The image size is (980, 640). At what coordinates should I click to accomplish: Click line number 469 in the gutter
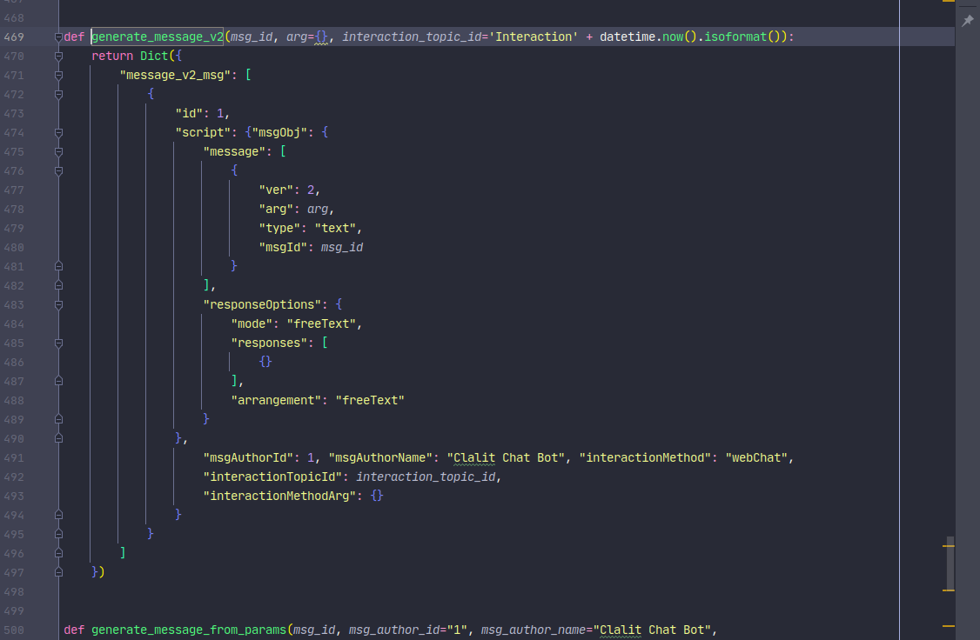pos(14,37)
